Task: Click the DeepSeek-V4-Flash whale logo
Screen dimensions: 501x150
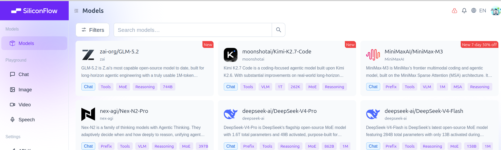Action: click(x=373, y=114)
